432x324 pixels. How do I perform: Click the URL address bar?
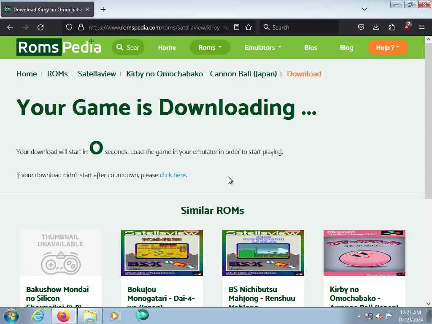point(159,27)
